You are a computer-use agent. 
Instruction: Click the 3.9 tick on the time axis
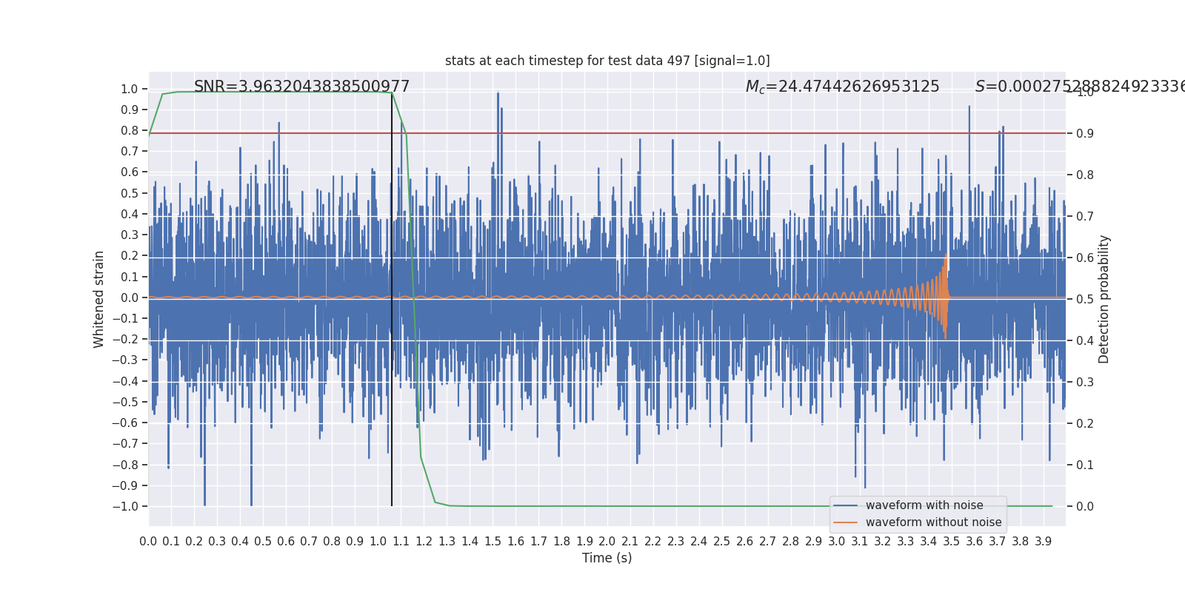(x=1044, y=542)
